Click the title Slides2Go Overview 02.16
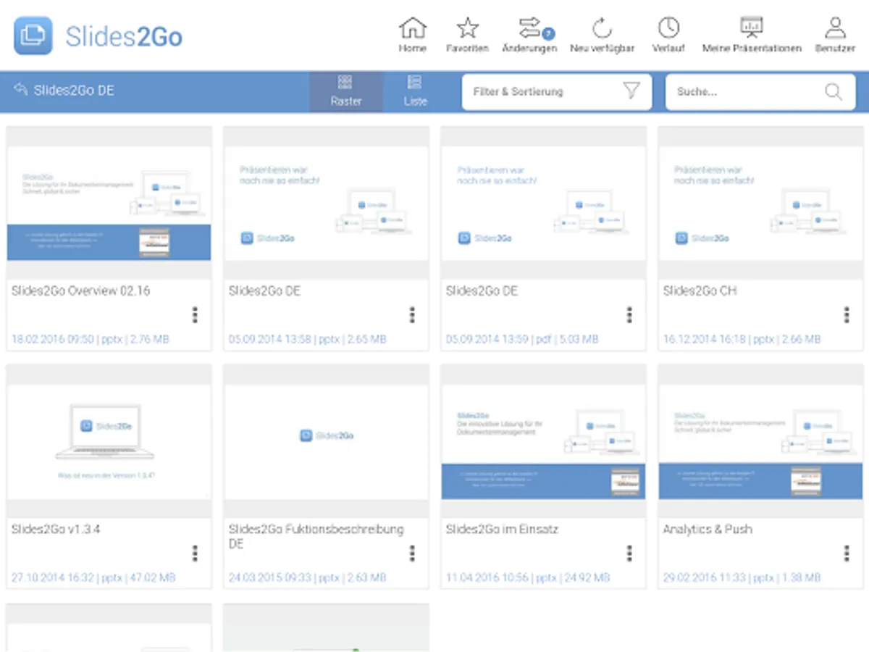The width and height of the screenshot is (869, 652). (81, 291)
